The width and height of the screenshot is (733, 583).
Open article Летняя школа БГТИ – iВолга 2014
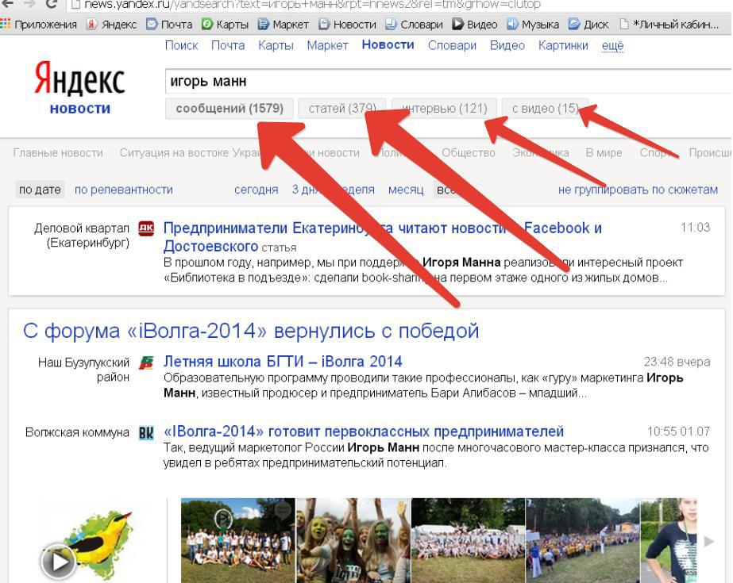coord(283,362)
